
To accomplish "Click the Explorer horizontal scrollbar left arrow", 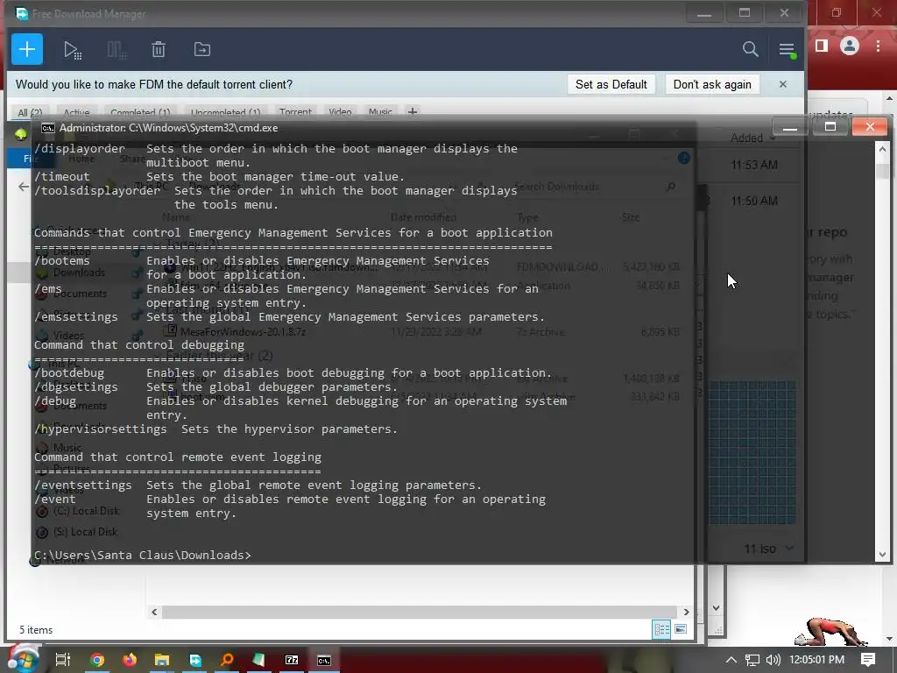I will (x=154, y=612).
